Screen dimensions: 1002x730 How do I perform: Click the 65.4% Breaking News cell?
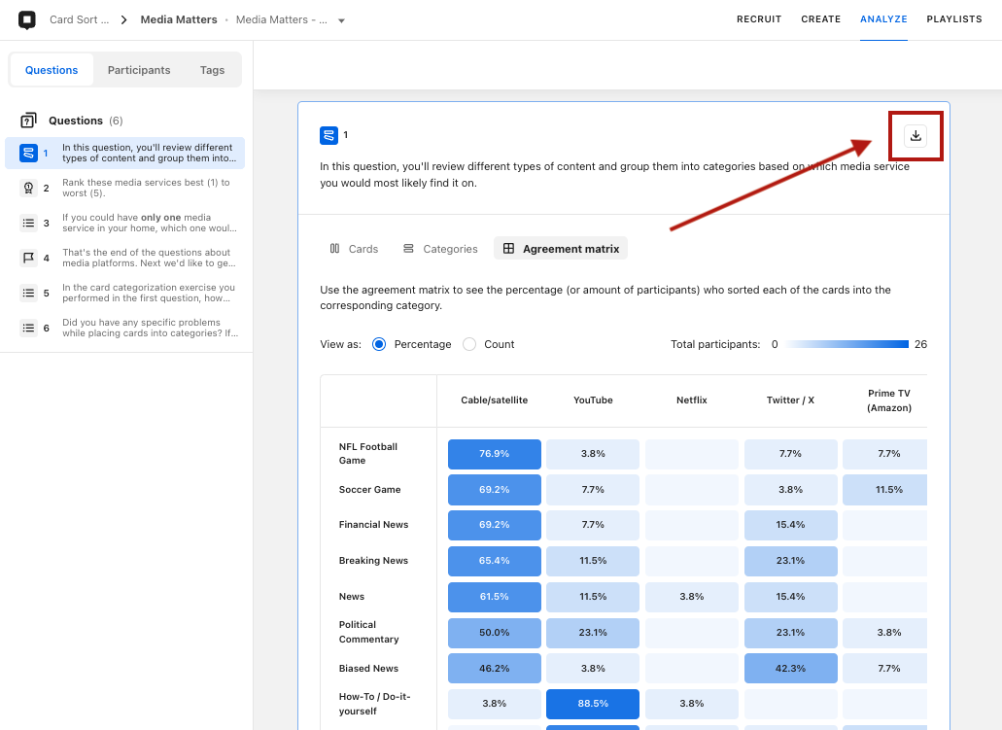point(494,561)
